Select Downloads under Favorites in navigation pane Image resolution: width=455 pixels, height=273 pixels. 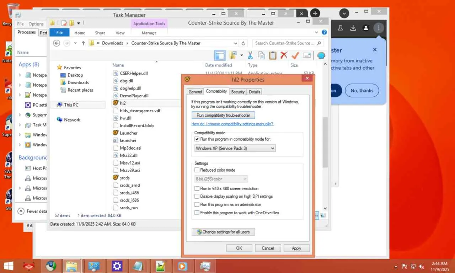[x=78, y=82]
